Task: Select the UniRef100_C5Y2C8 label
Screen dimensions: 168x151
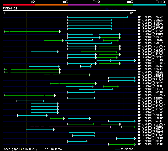Action: click(x=151, y=78)
